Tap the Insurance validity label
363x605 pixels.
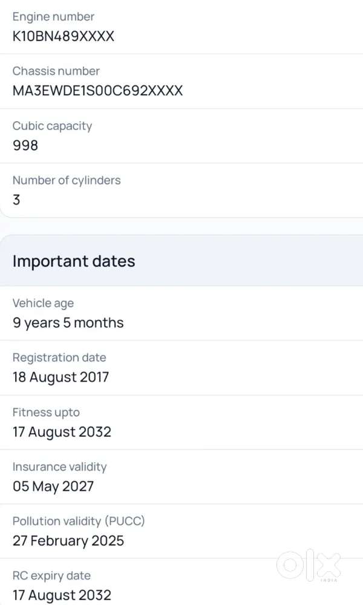coord(59,467)
